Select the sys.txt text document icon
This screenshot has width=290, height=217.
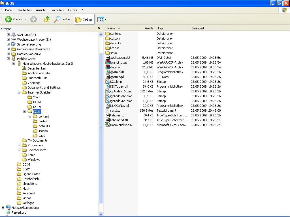[x=108, y=110]
